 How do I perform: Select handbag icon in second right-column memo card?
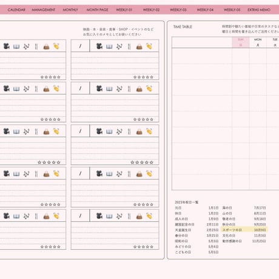click(139, 89)
